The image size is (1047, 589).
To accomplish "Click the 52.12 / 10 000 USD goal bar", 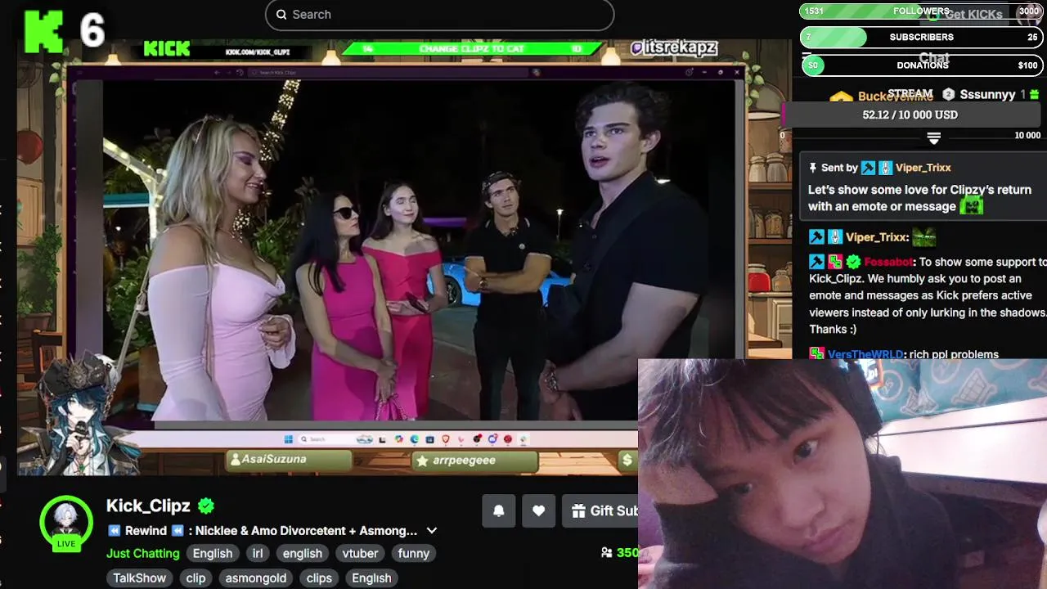I will [x=910, y=115].
